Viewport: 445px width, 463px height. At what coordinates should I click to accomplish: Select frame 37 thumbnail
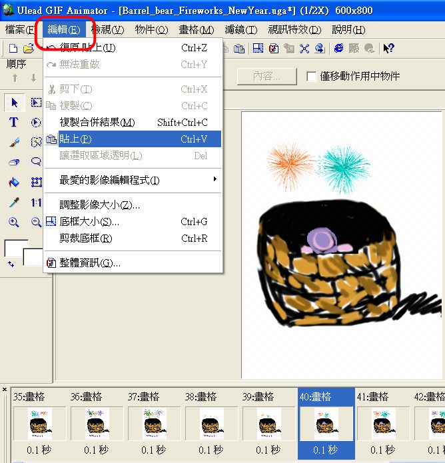coord(155,424)
